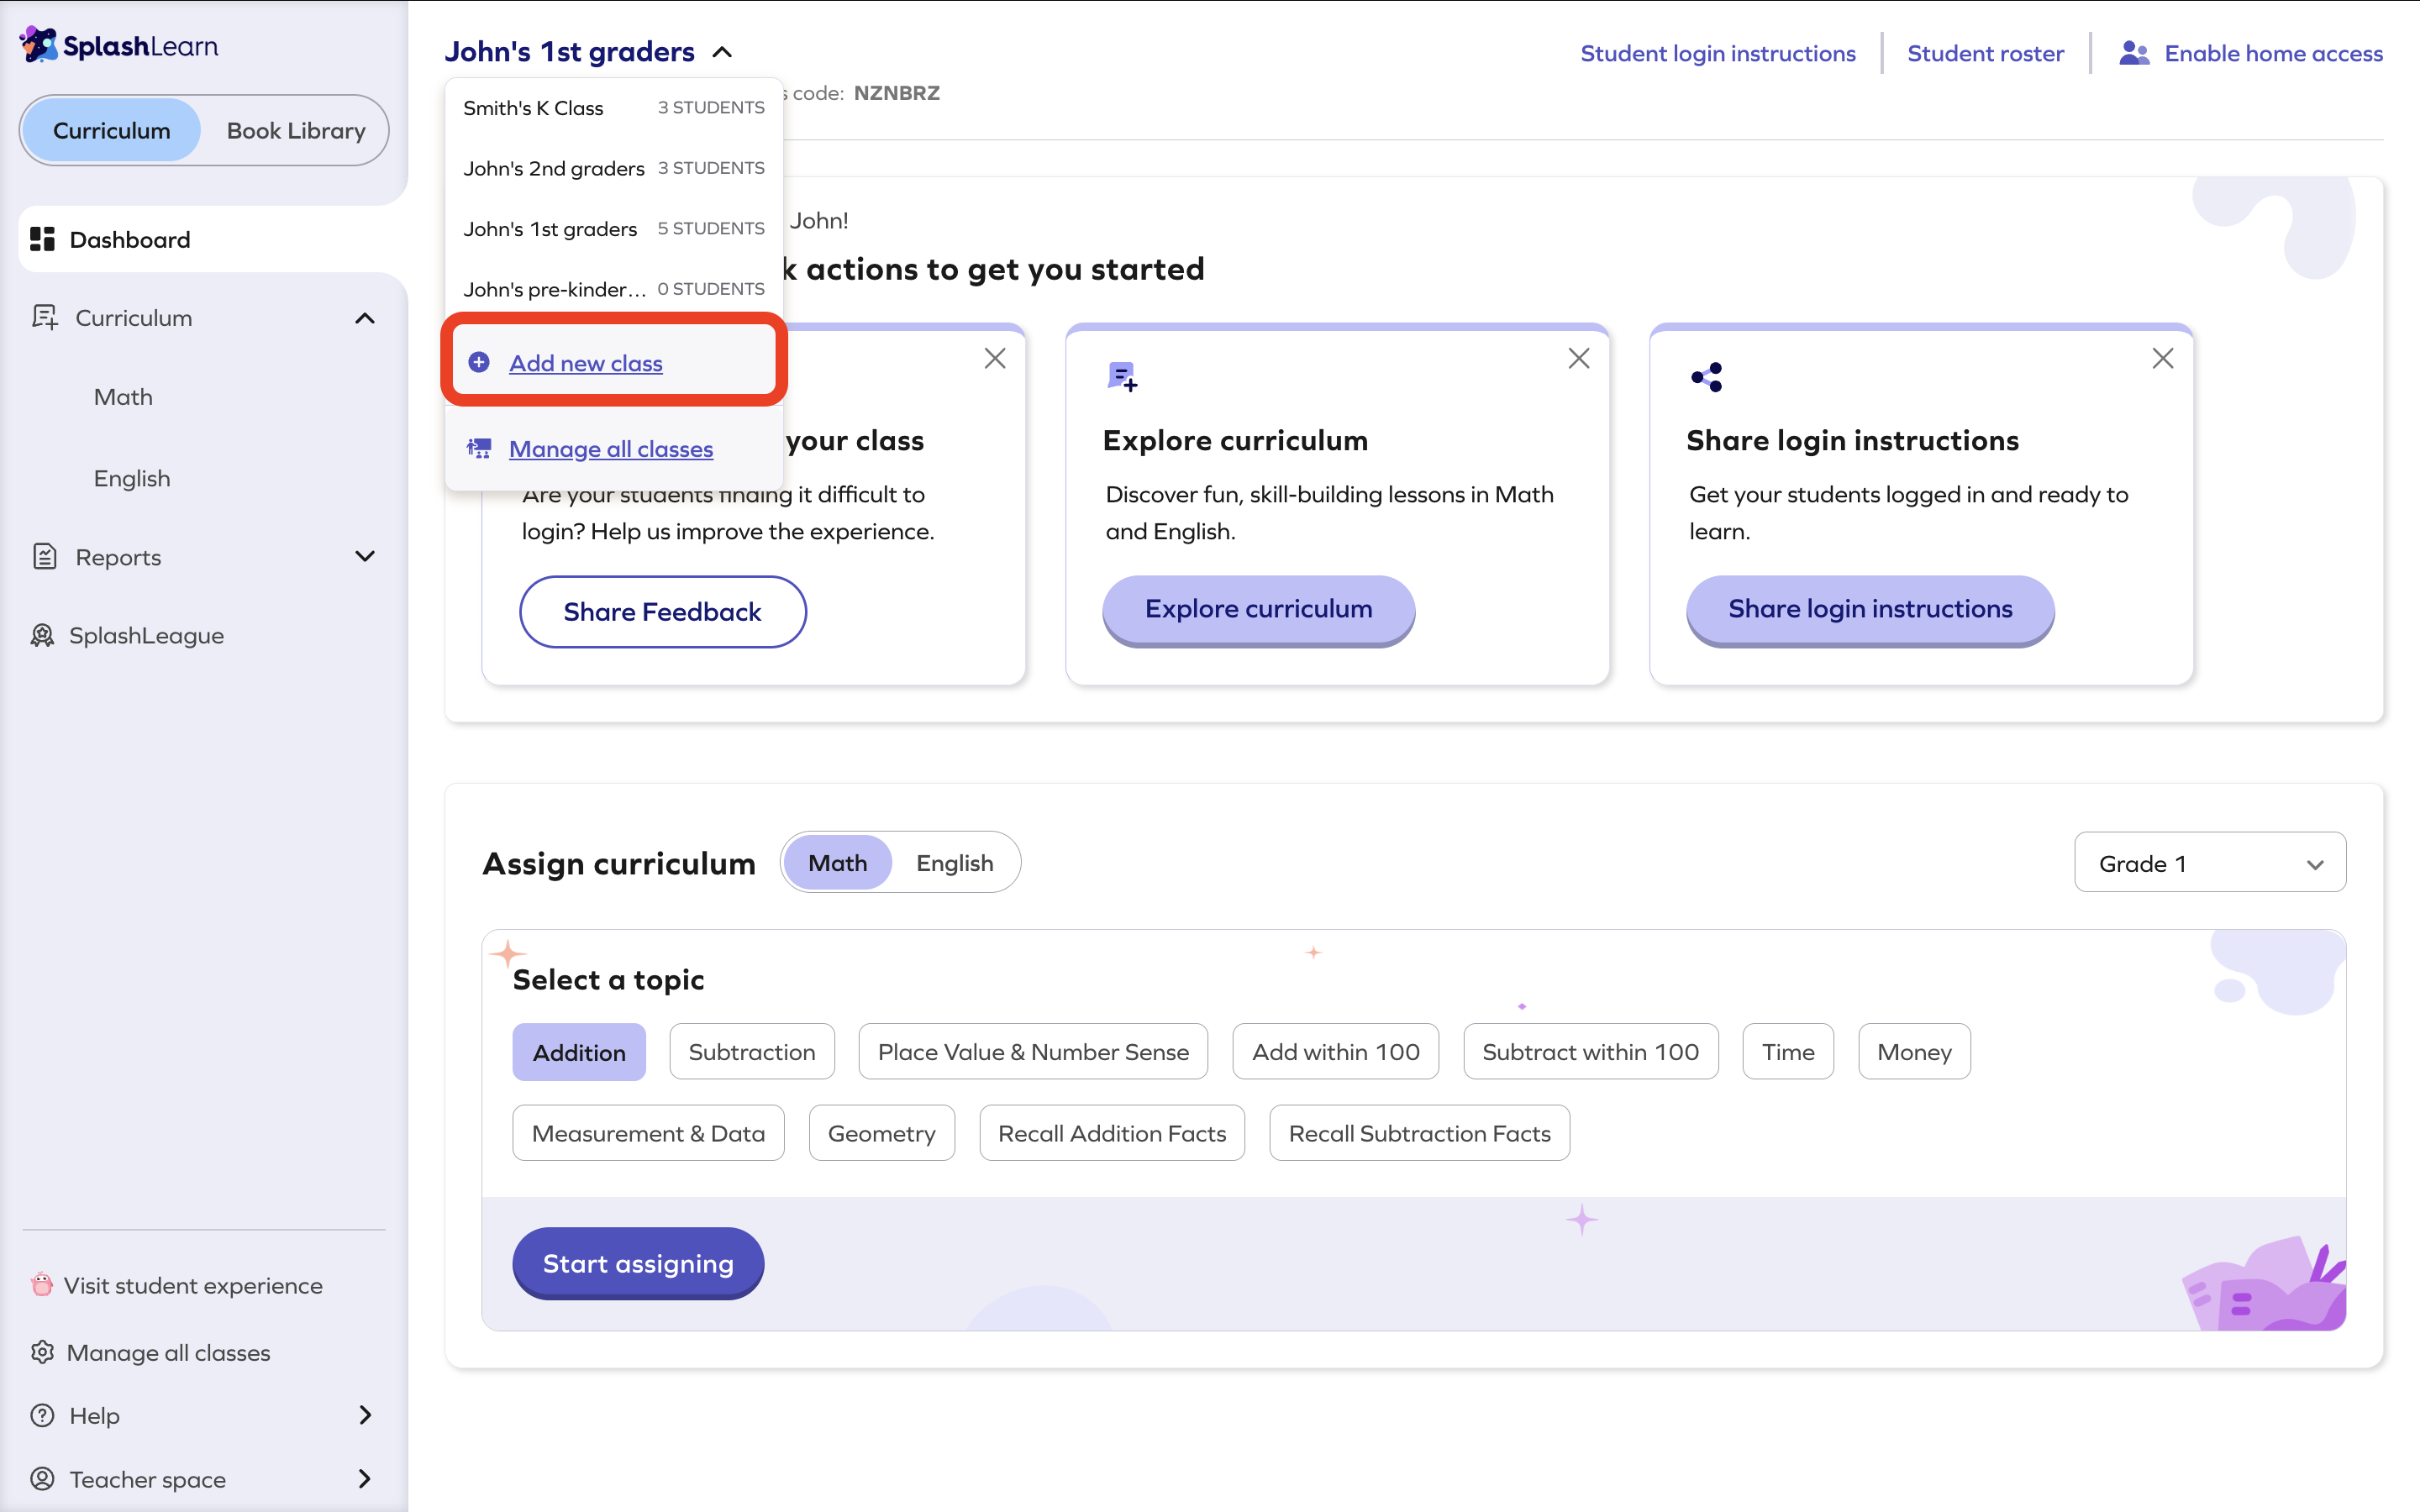
Task: Click the Help question mark icon
Action: tap(42, 1415)
